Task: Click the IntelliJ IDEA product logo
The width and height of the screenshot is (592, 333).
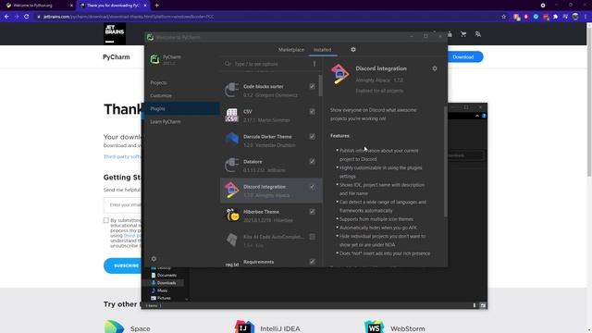Action: pyautogui.click(x=244, y=327)
